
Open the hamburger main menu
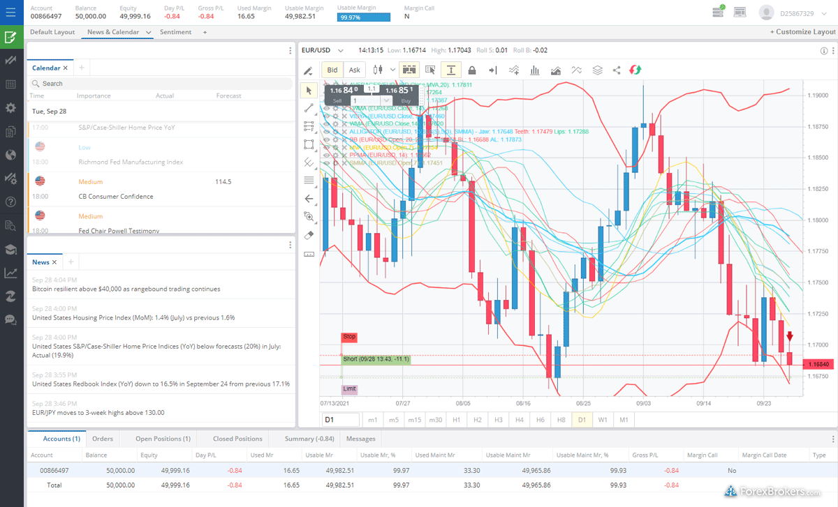(10, 12)
